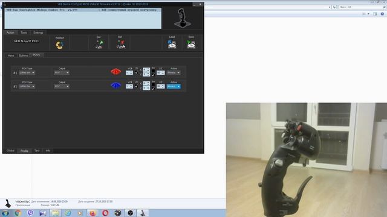This screenshot has height=217, width=387.
Task: Open Internet Explorer from the taskbar
Action: coord(68,213)
